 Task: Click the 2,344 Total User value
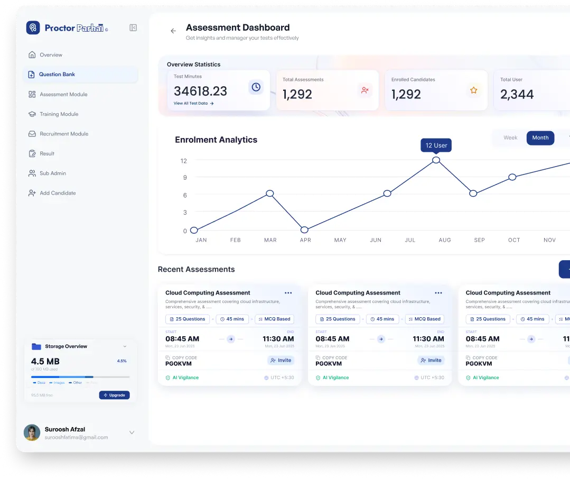tap(517, 95)
